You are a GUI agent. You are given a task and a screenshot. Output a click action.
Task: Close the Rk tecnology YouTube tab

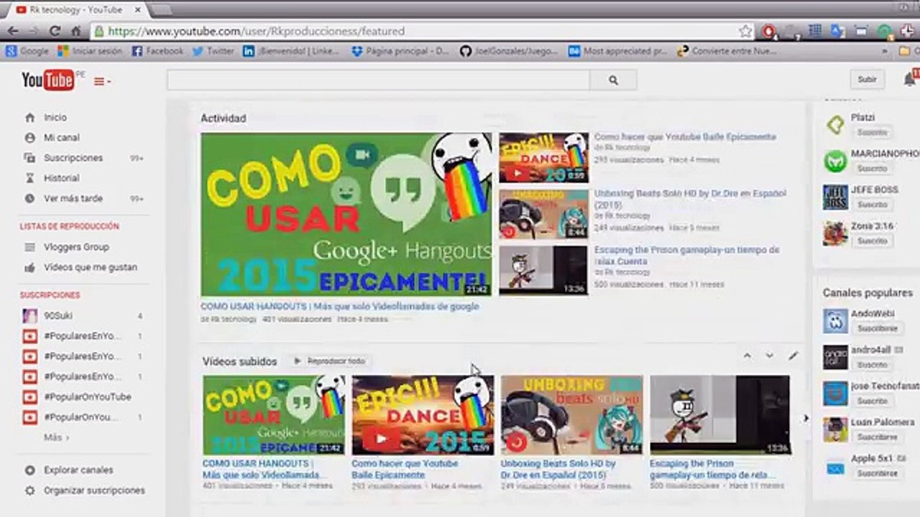[x=138, y=10]
